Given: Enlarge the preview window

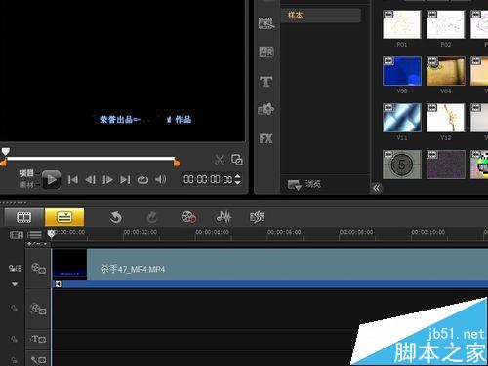Looking at the screenshot, I should (x=236, y=160).
